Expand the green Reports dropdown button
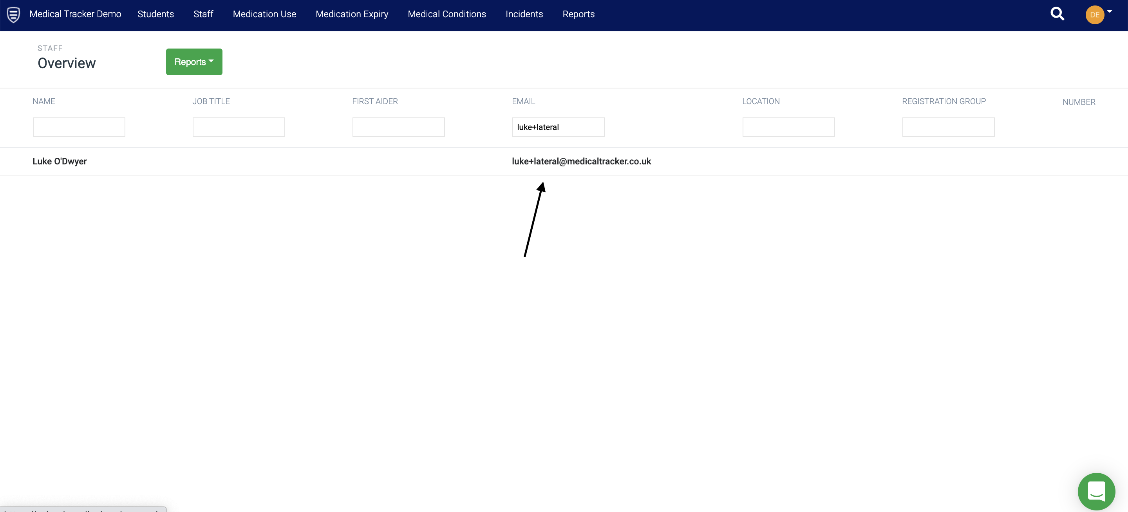The width and height of the screenshot is (1128, 512). (194, 62)
